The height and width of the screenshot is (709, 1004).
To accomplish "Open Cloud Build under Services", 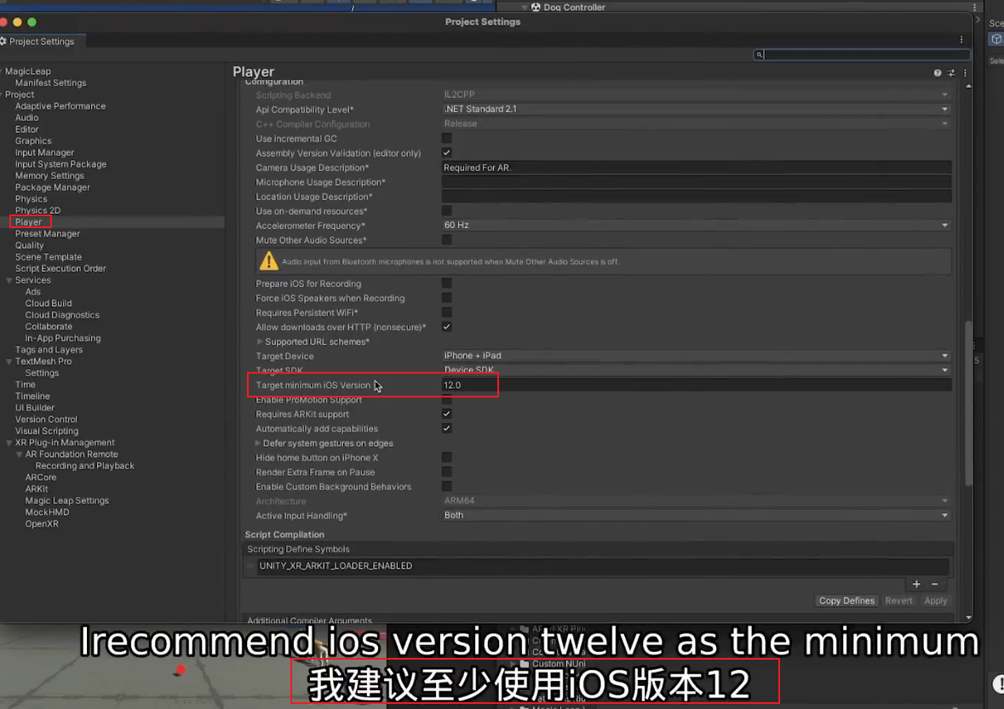I will point(49,303).
